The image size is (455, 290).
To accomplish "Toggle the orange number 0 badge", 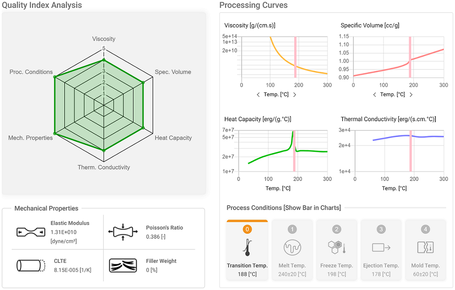I will [x=247, y=229].
